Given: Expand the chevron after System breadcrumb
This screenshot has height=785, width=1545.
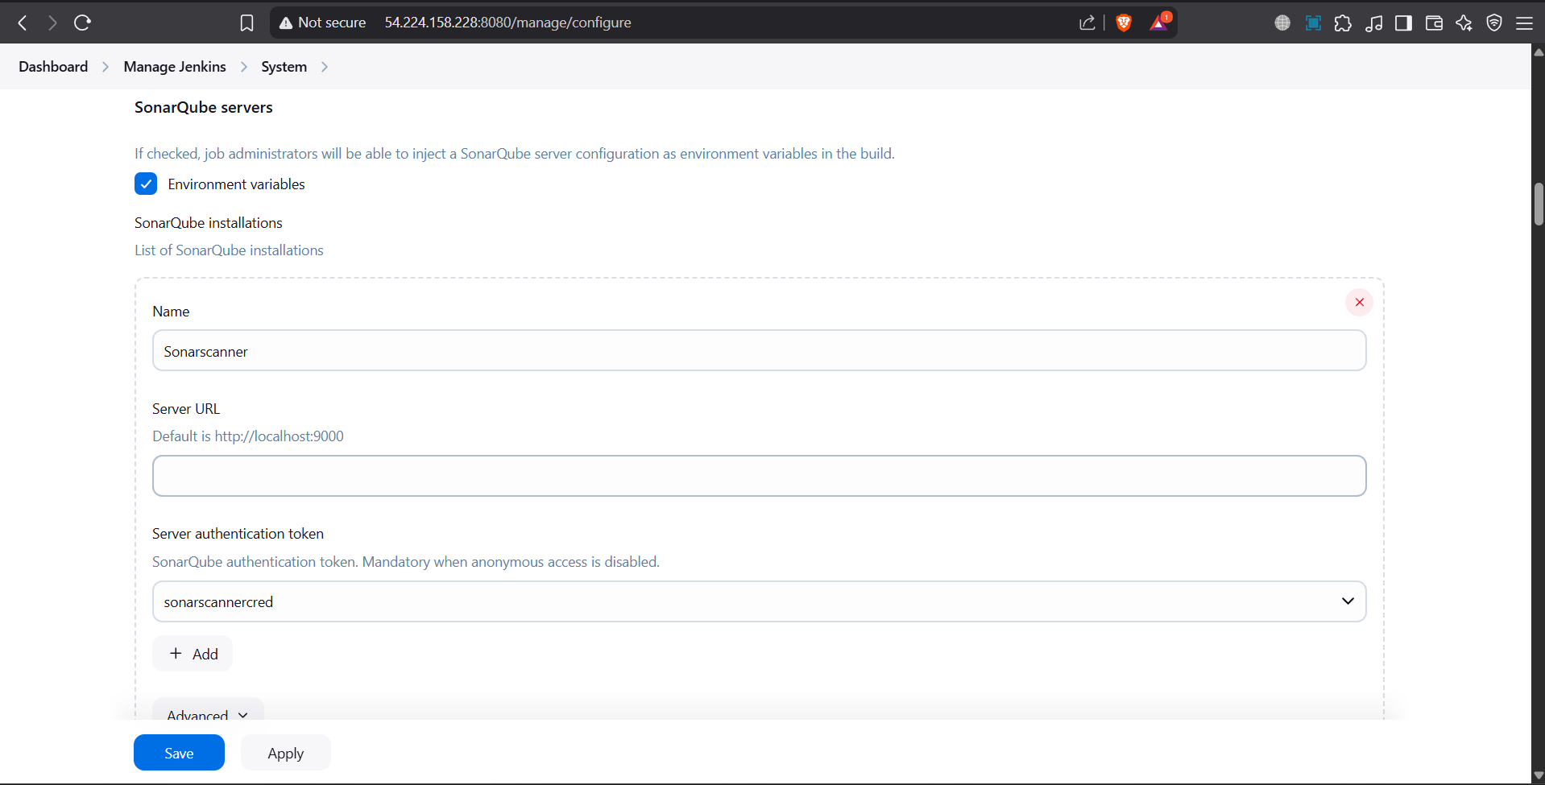Looking at the screenshot, I should click(x=325, y=67).
